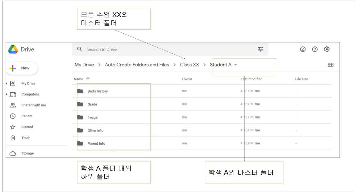Open the Recent files section
Viewport: 356px width, 194px height.
pyautogui.click(x=27, y=116)
